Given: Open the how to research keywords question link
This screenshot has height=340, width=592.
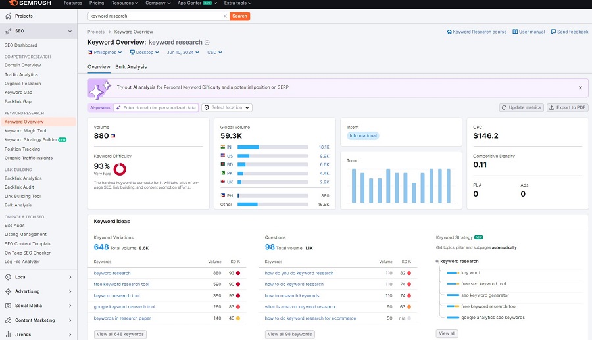Looking at the screenshot, I should pyautogui.click(x=292, y=296).
